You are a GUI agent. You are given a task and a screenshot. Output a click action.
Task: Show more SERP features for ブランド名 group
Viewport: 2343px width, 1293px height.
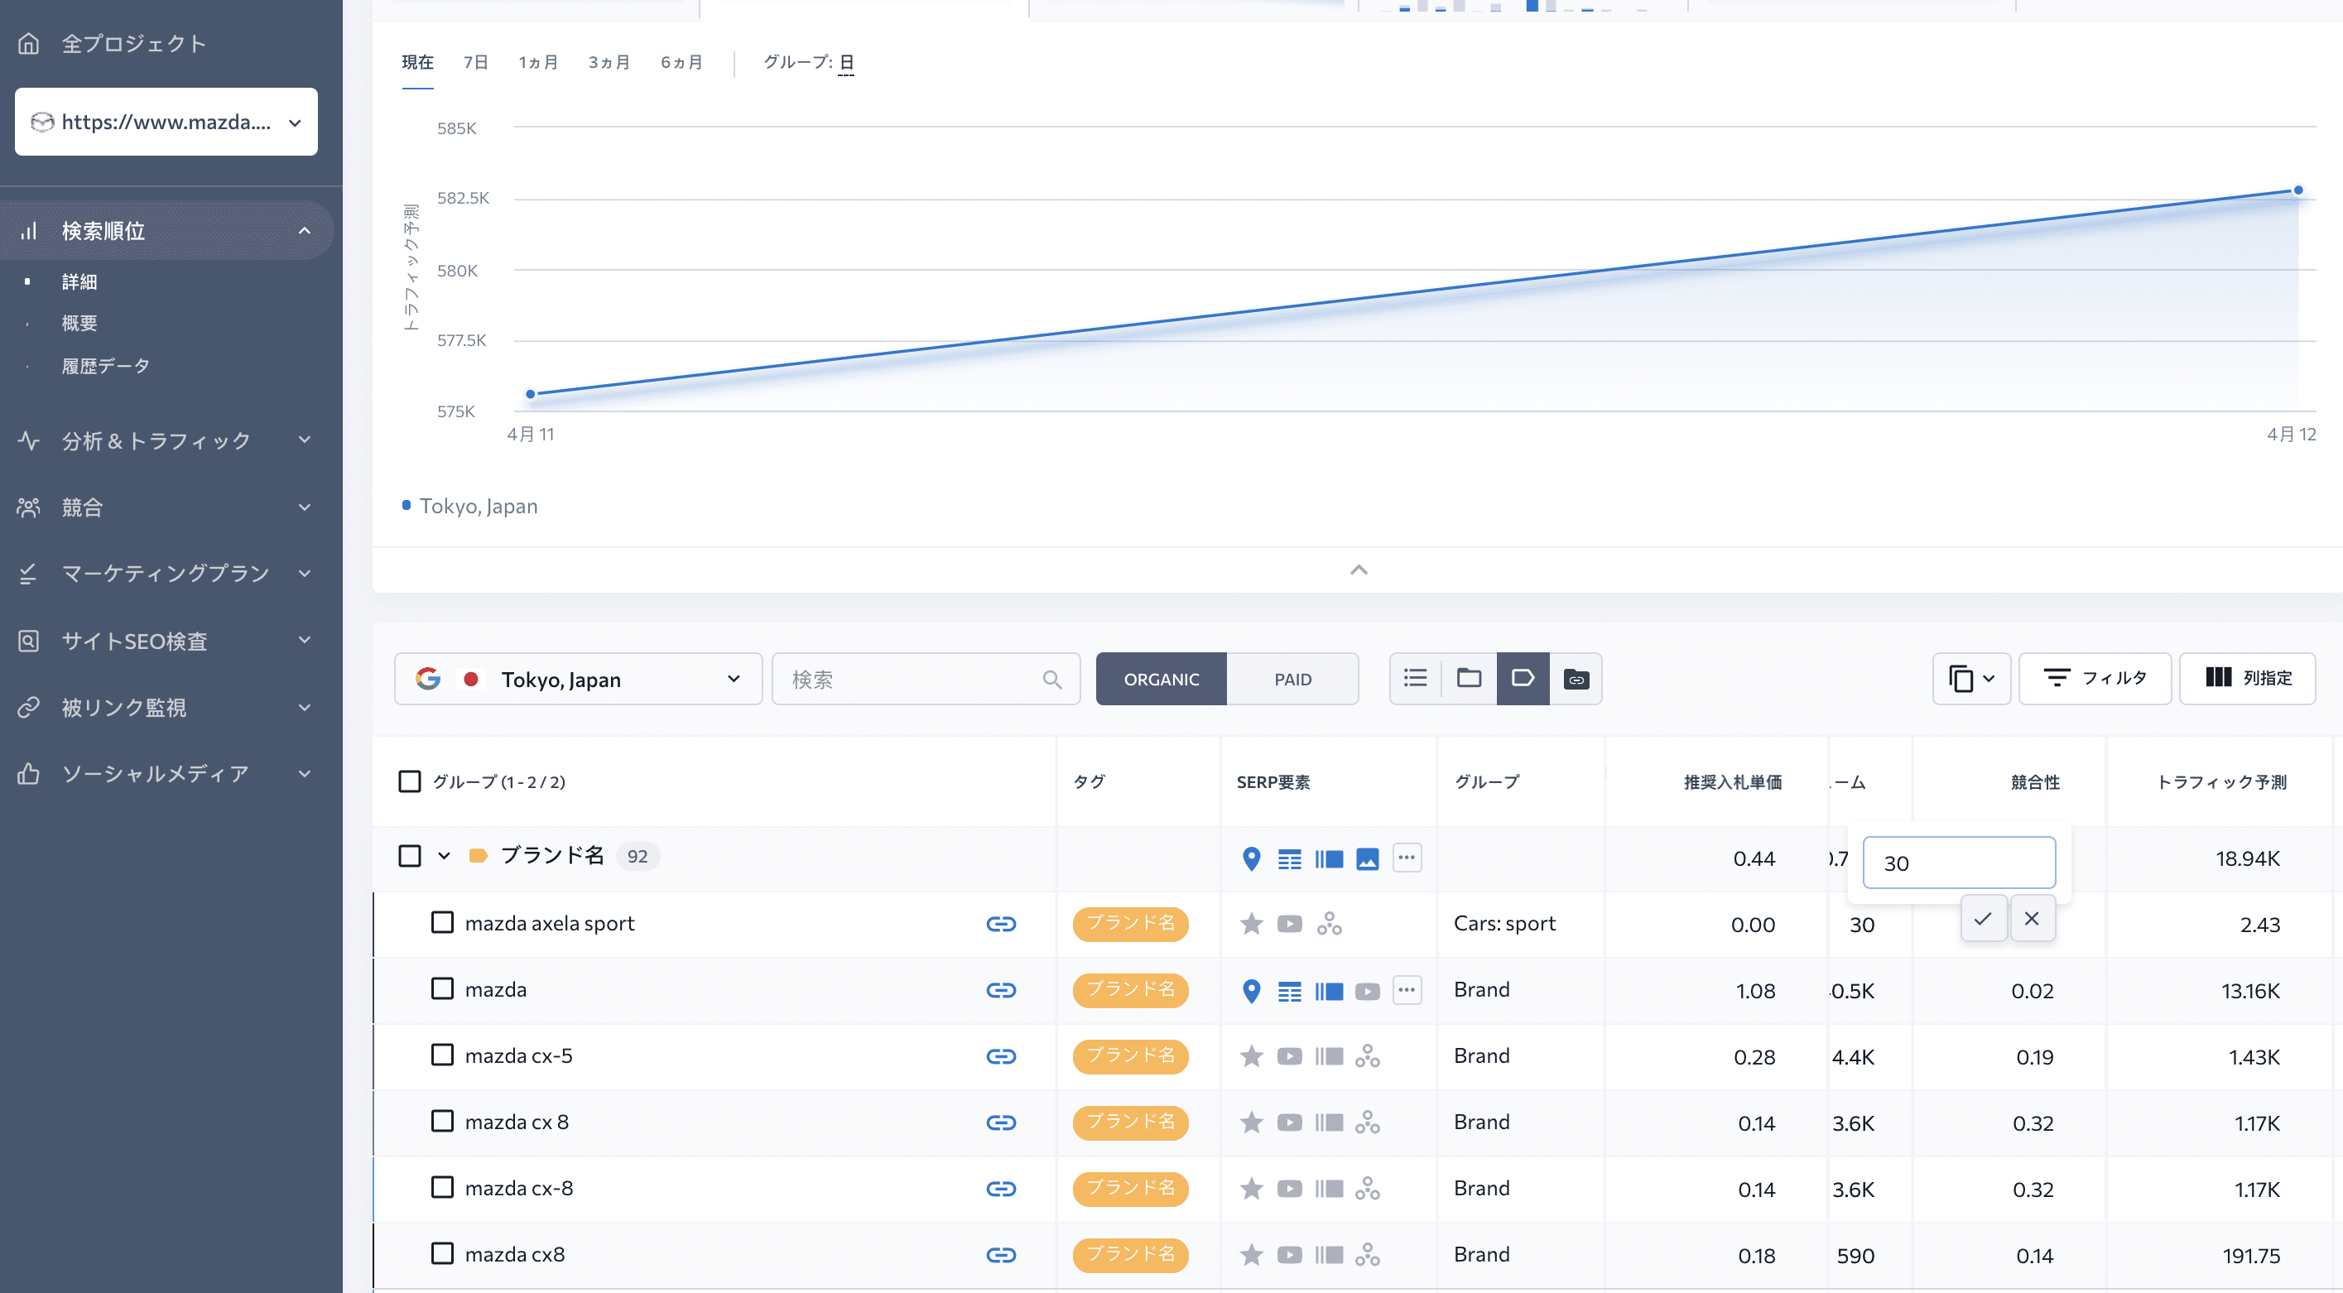pos(1406,858)
